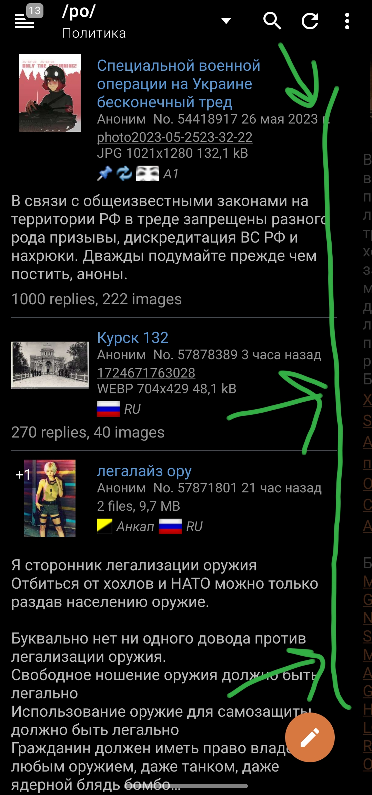372x795 pixels.
Task: Open the Курск 132 thread title
Action: tap(133, 337)
